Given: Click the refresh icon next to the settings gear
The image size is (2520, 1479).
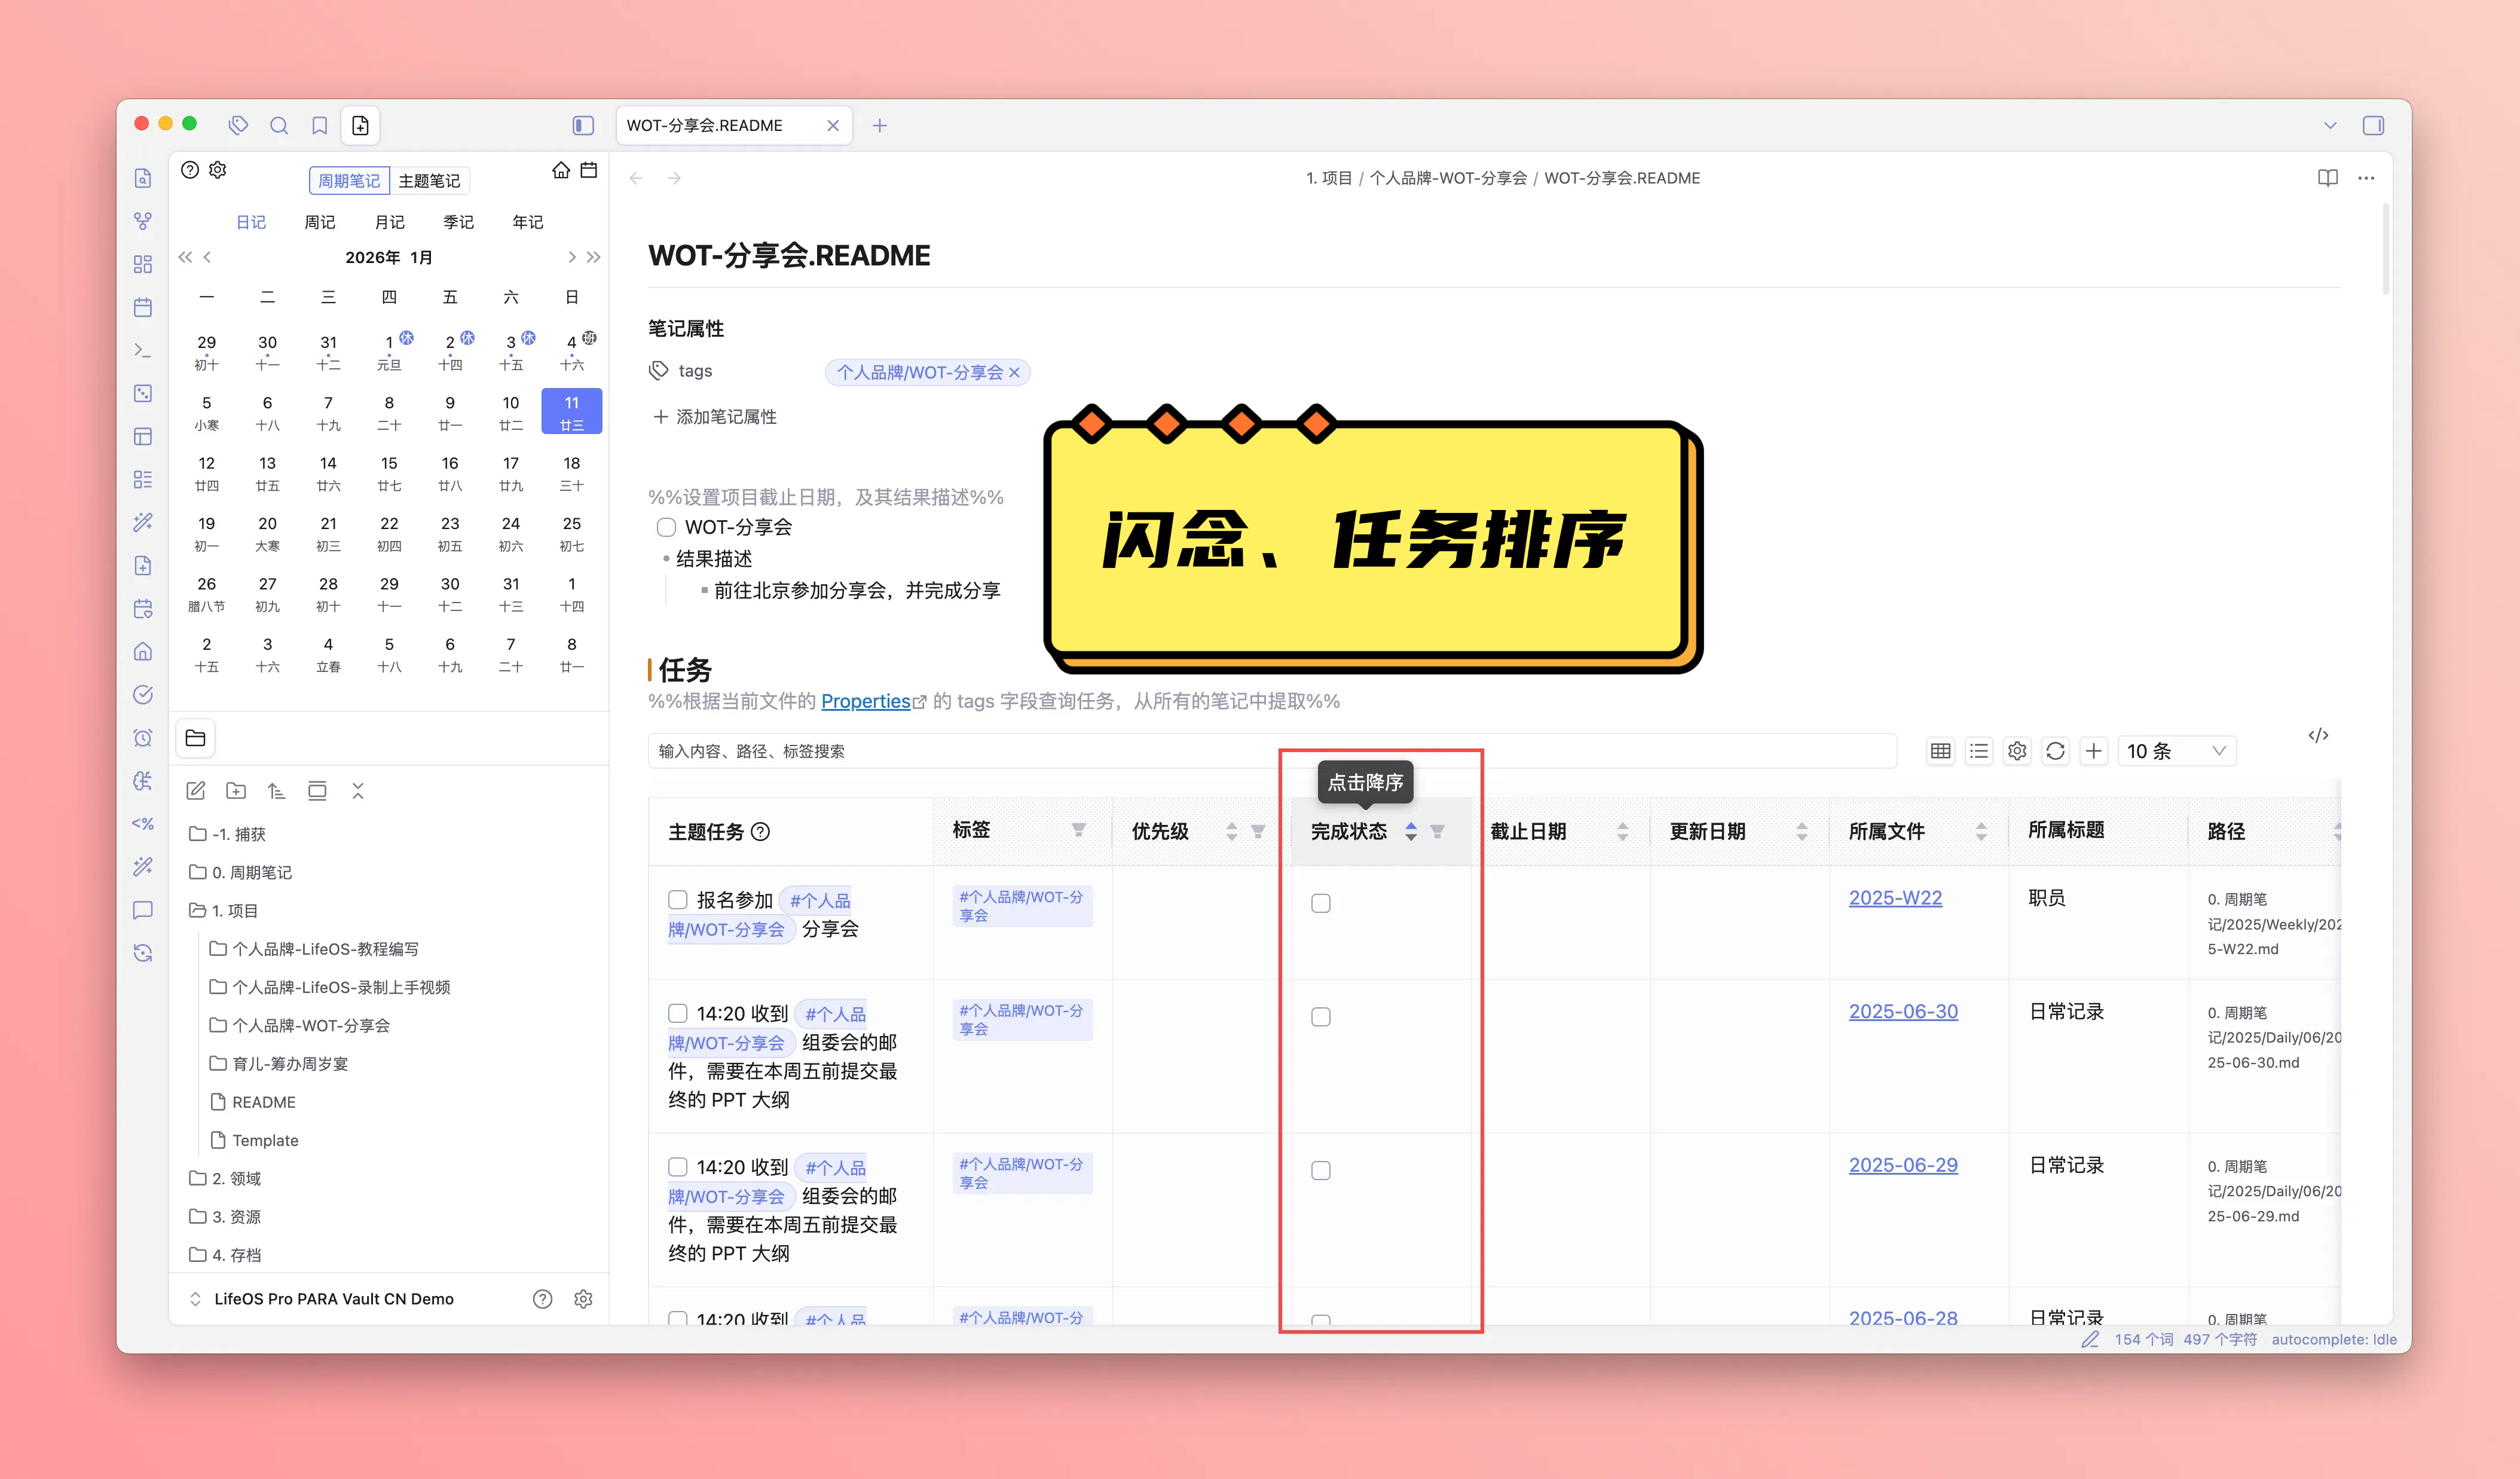Looking at the screenshot, I should pos(2055,751).
